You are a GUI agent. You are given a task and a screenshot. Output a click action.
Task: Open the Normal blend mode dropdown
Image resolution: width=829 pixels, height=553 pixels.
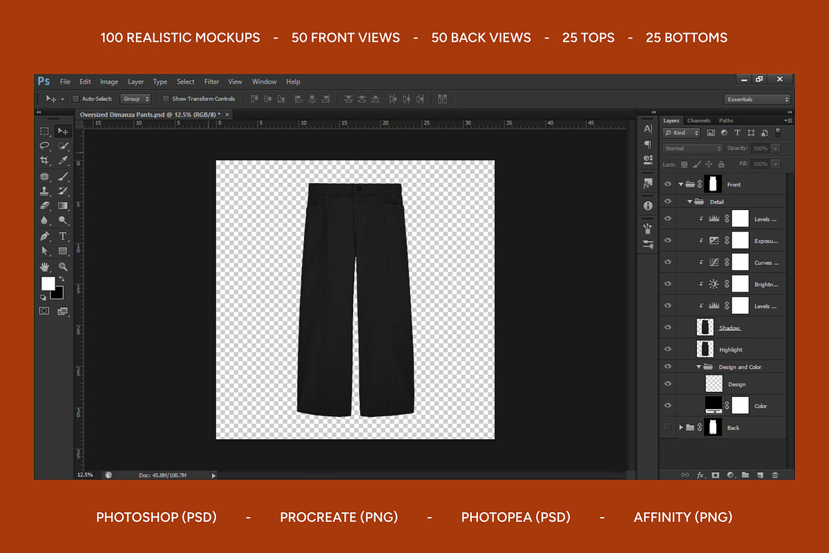692,148
